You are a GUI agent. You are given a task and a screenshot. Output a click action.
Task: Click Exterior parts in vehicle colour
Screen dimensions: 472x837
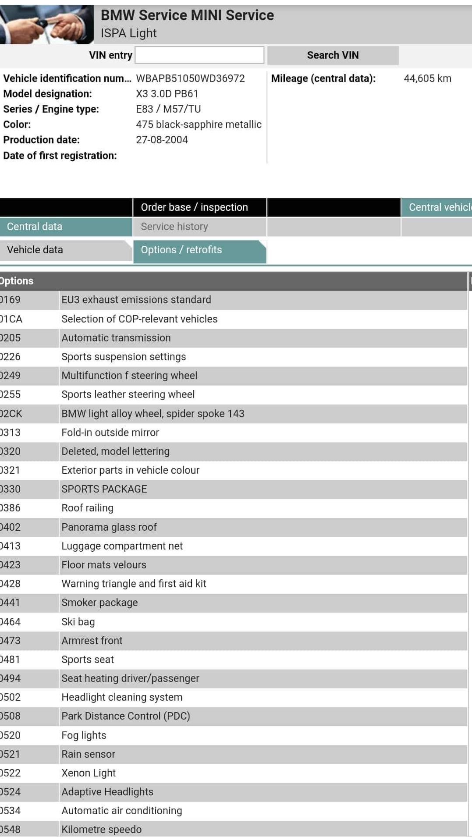click(234, 470)
